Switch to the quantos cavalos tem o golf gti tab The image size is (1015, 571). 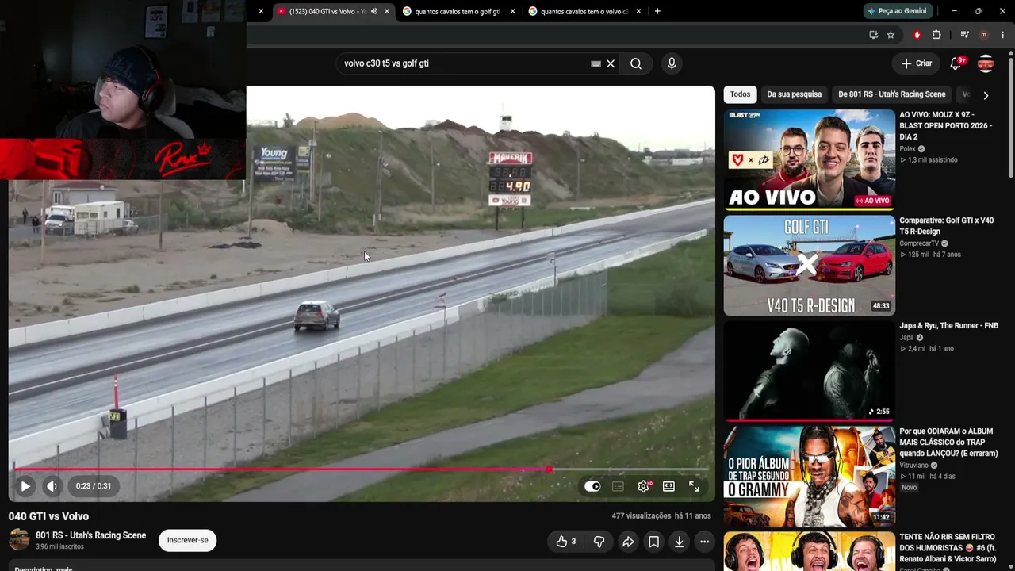point(458,11)
